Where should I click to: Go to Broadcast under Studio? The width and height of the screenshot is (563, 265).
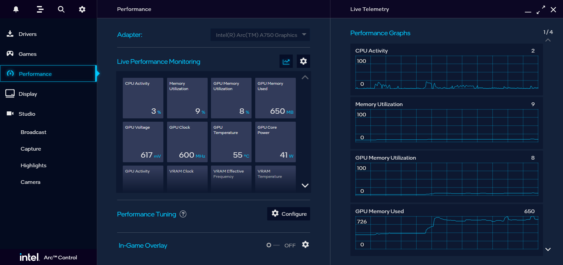point(33,132)
